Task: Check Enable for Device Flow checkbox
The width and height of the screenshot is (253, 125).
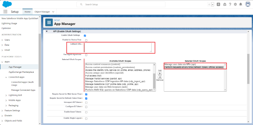Action: 86,40
